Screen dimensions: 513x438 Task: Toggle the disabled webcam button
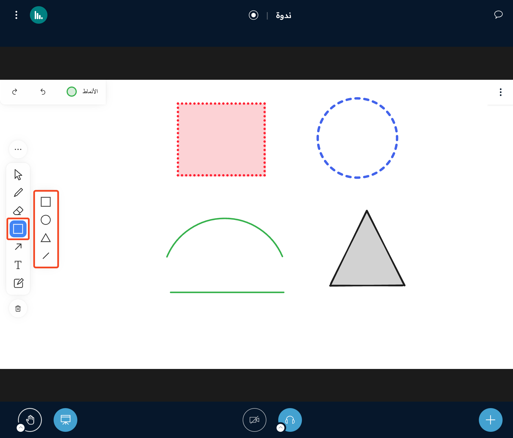pyautogui.click(x=255, y=420)
